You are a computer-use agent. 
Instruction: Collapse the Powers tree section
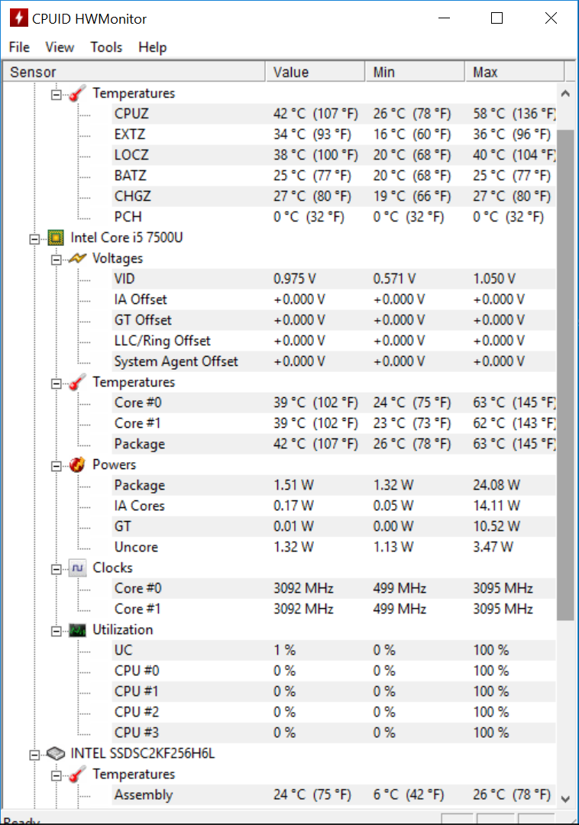(56, 466)
